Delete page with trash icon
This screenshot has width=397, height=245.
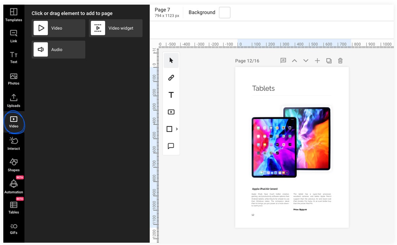(x=340, y=61)
